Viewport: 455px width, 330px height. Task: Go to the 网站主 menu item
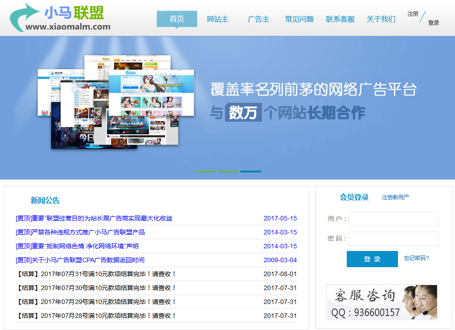217,19
